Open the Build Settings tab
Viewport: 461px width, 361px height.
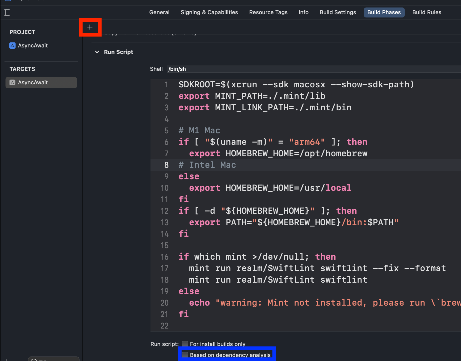[338, 12]
